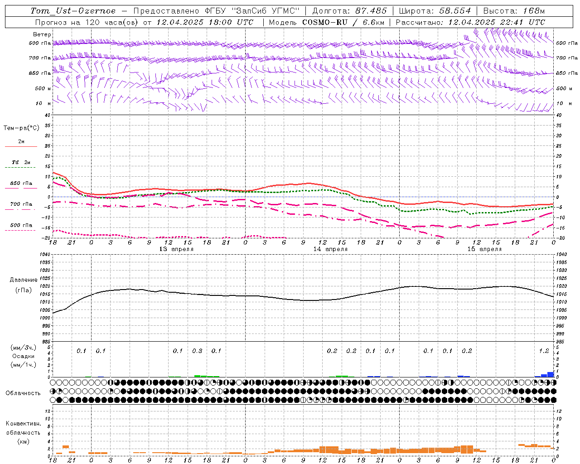Click the (мм/3ч.) precipitation unit label
The image size is (580, 464).
(x=24, y=348)
